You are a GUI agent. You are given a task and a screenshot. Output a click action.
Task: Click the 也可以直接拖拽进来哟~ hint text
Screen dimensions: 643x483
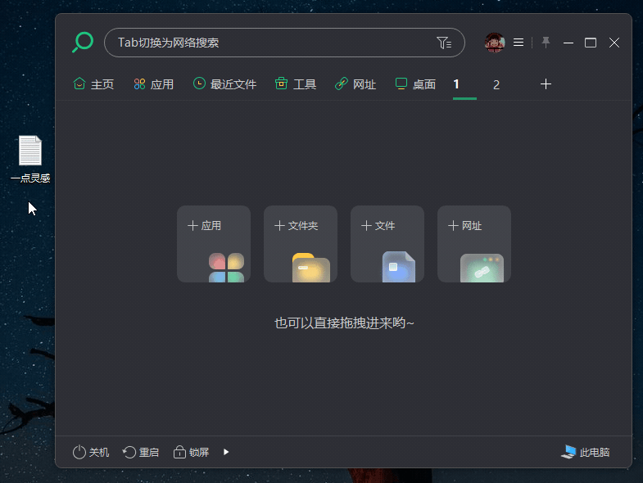(344, 323)
